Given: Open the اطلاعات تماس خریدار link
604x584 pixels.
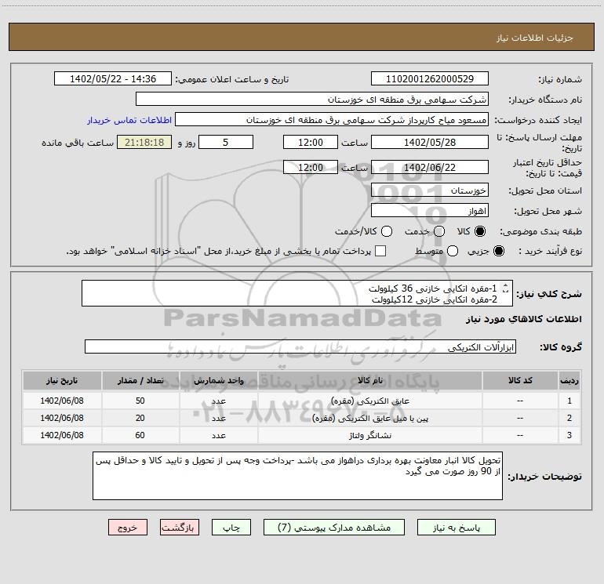Looking at the screenshot, I should coord(129,120).
